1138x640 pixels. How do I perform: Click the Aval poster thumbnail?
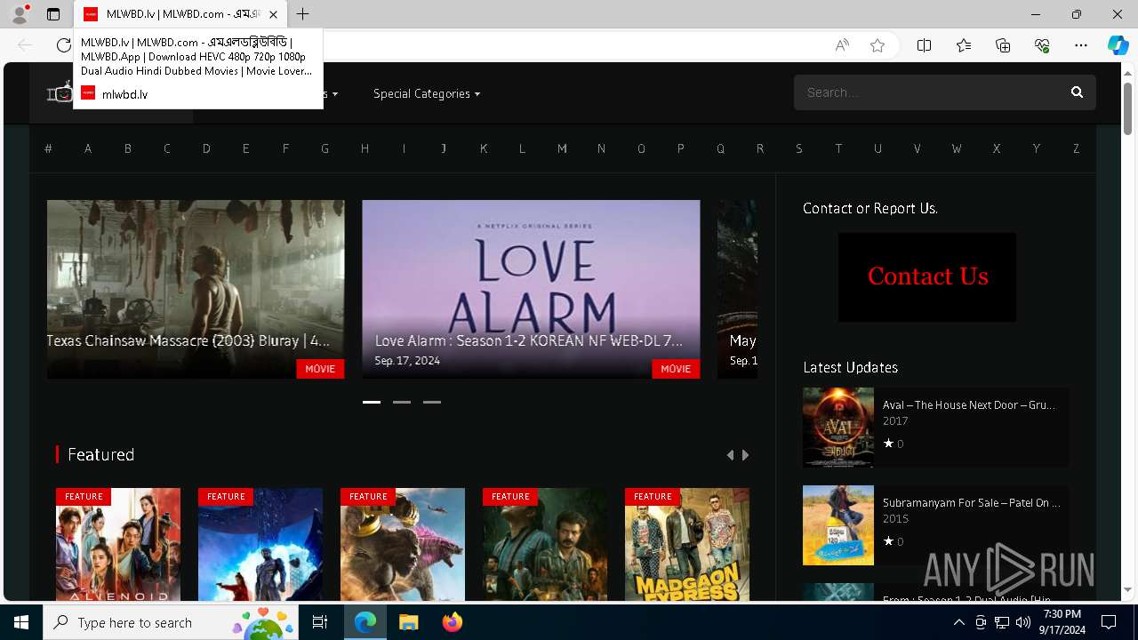coord(838,428)
